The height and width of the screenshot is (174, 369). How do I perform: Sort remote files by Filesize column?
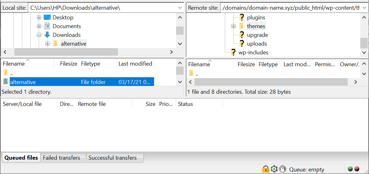click(246, 64)
